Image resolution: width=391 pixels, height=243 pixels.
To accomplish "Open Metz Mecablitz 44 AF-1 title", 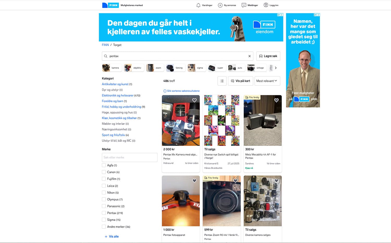I will click(260, 156).
